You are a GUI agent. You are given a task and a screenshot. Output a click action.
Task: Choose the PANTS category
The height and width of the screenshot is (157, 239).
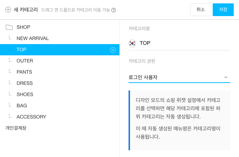60,72
